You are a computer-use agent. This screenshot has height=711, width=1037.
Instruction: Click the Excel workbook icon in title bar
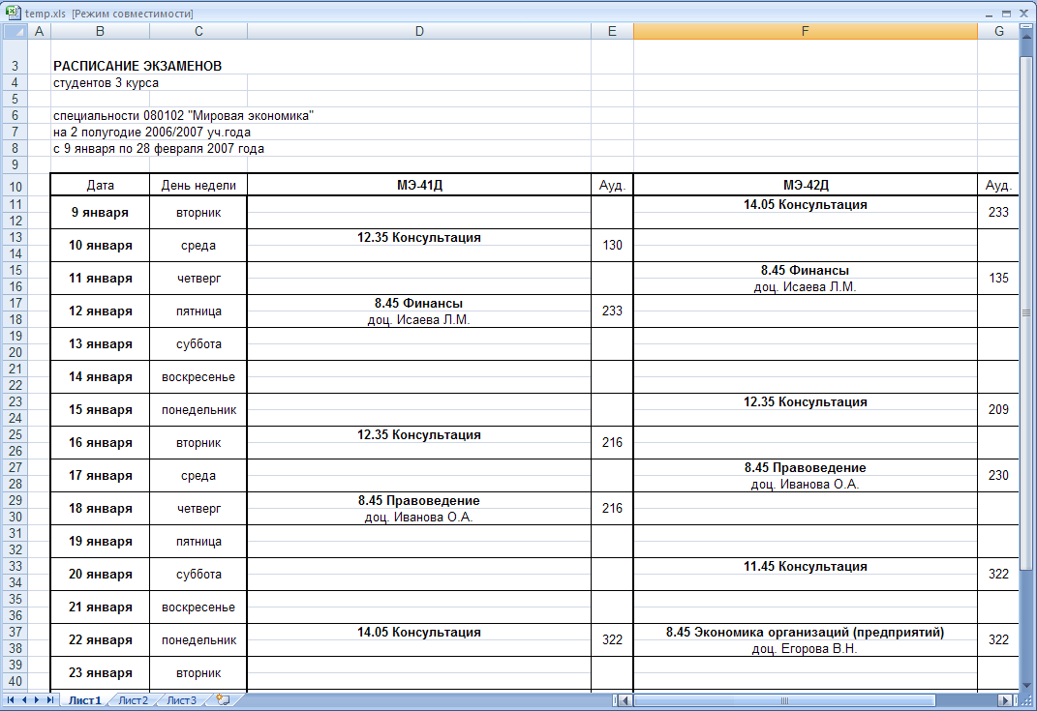click(13, 13)
